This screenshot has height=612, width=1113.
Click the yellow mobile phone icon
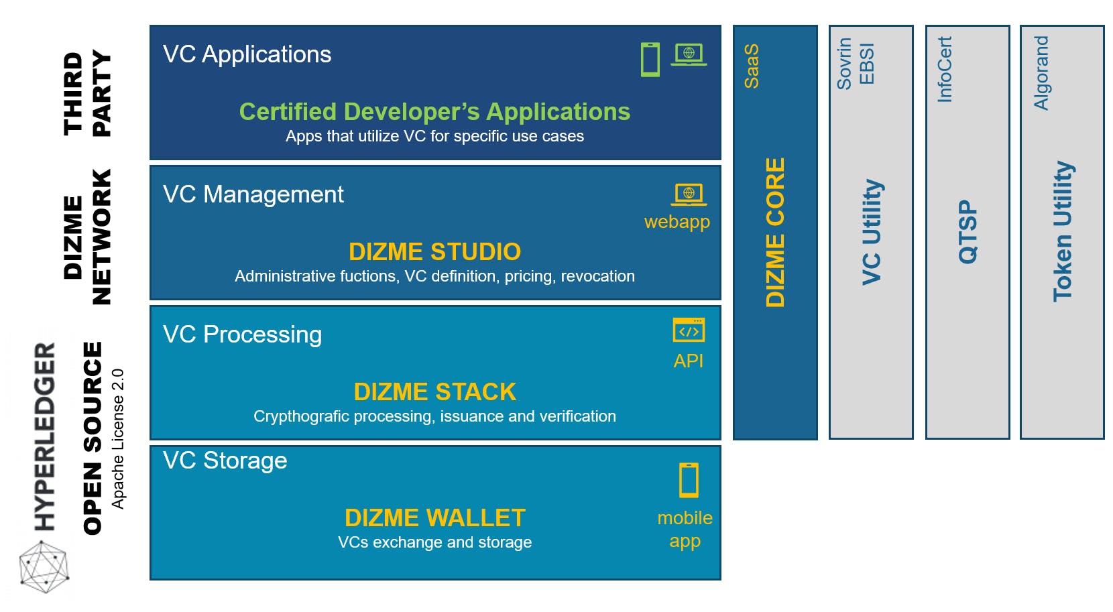click(689, 480)
